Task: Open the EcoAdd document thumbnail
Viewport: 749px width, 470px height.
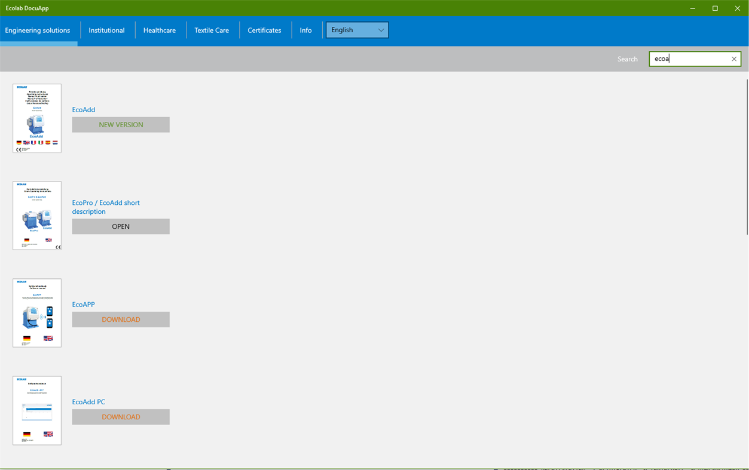Action: (36, 118)
